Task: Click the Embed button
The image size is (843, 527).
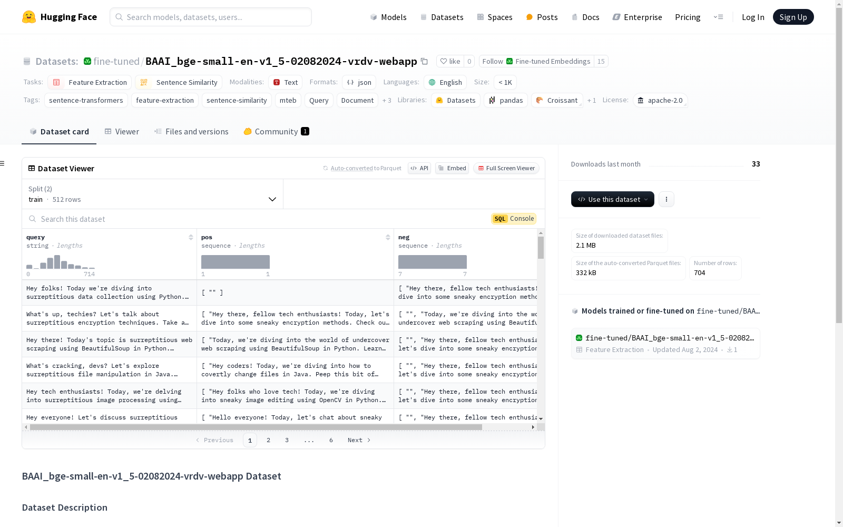Action: tap(452, 168)
